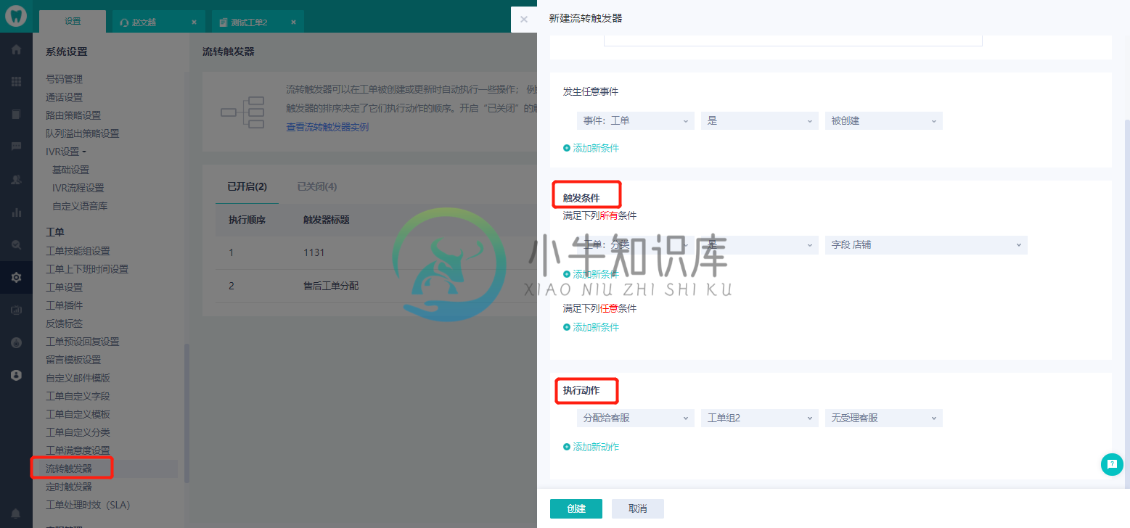Open 留言模板设置 menu item
This screenshot has height=528, width=1130.
pos(73,360)
